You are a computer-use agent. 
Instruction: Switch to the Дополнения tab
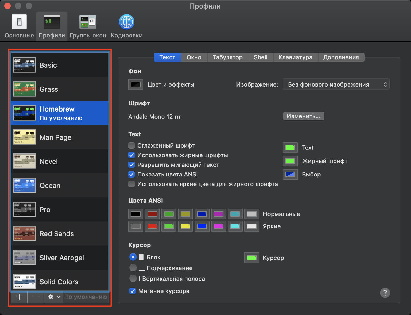coord(341,57)
